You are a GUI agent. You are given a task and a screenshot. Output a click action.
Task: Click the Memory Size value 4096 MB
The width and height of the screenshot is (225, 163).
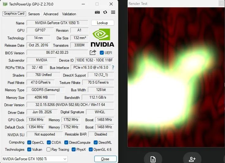coord(41,97)
